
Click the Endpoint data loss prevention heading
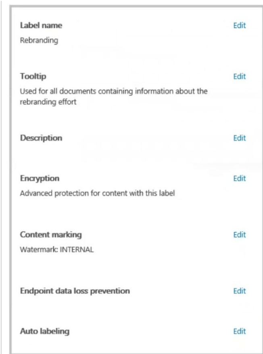click(x=75, y=291)
